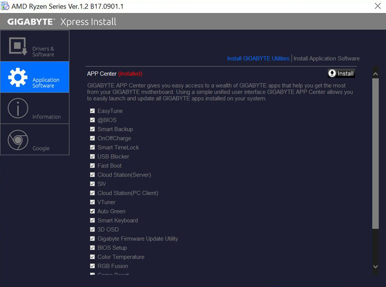Toggle the RGB Fusion checkbox
Image resolution: width=386 pixels, height=287 pixels.
(92, 266)
